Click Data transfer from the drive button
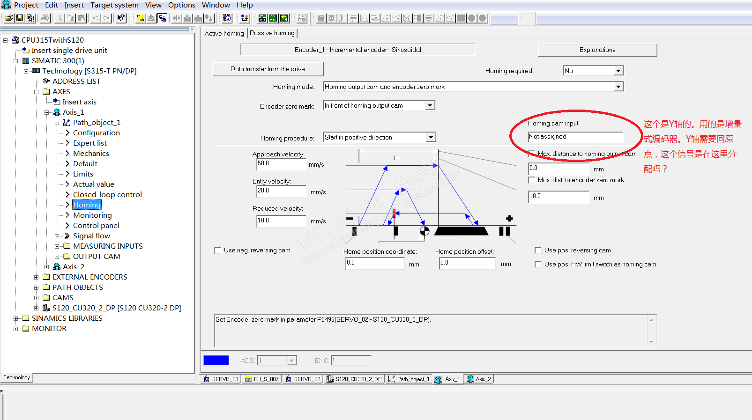This screenshot has height=420, width=752. click(268, 69)
